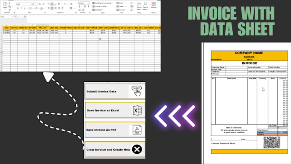Click the Increase Font Size icon

(40, 4)
